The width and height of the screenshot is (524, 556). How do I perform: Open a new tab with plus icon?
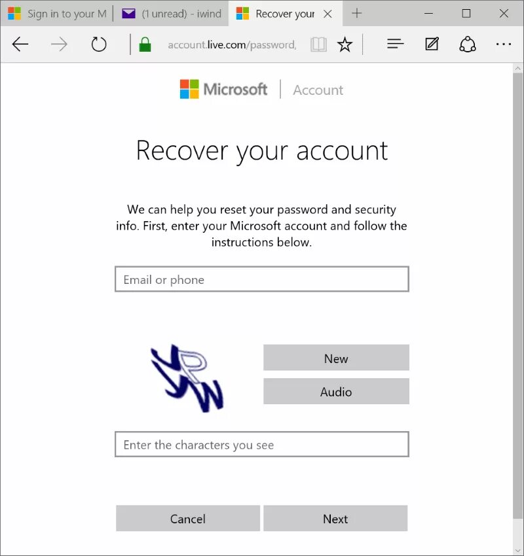[356, 14]
